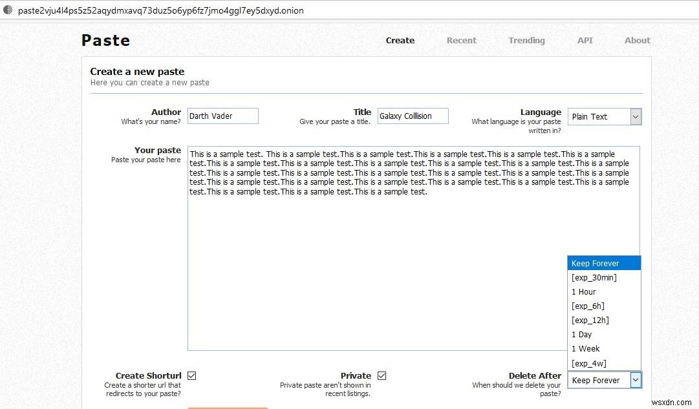Pick the exp_4w expiration entry
The height and width of the screenshot is (409, 699).
coord(588,363)
